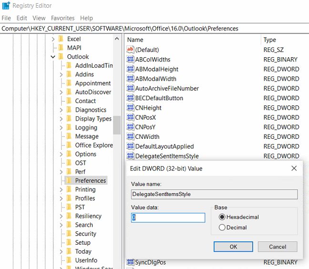Select the Appointment key in tree
This screenshot has width=309, height=269.
(x=93, y=83)
